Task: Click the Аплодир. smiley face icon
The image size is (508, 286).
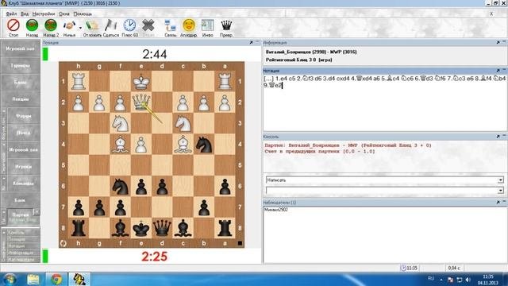Action: (x=189, y=25)
